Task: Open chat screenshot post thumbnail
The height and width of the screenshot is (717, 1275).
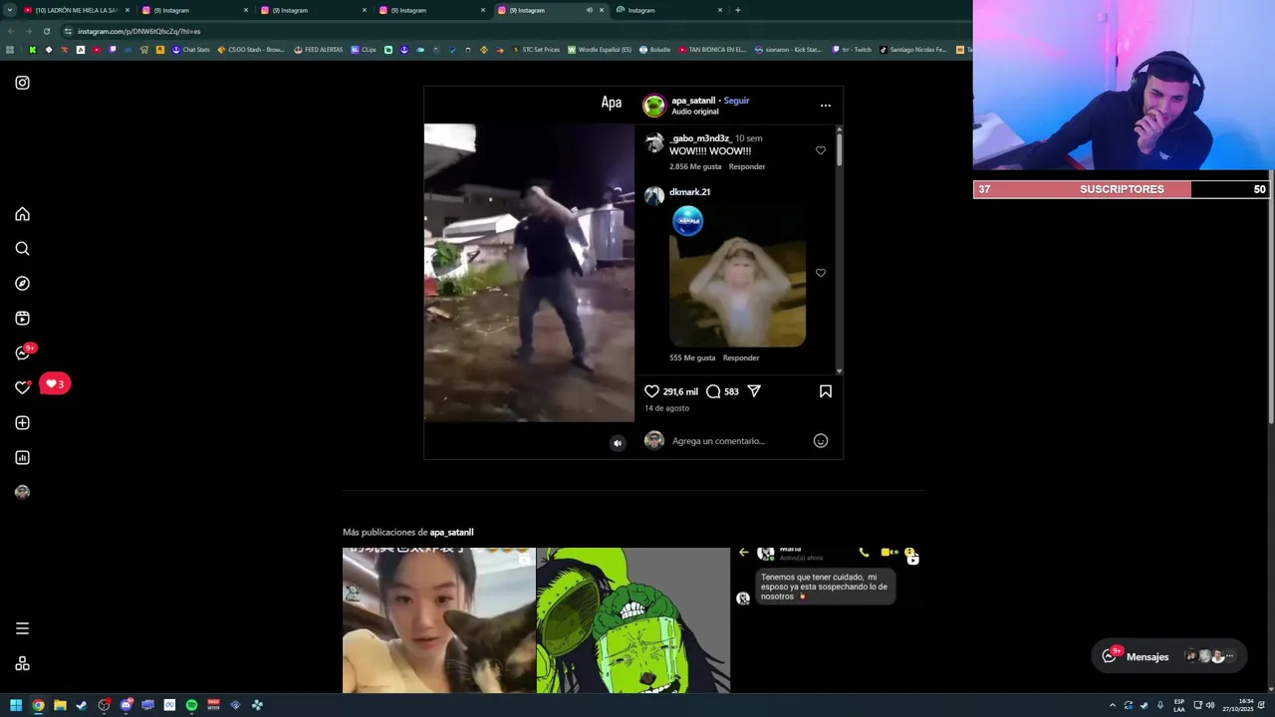Action: tap(827, 620)
